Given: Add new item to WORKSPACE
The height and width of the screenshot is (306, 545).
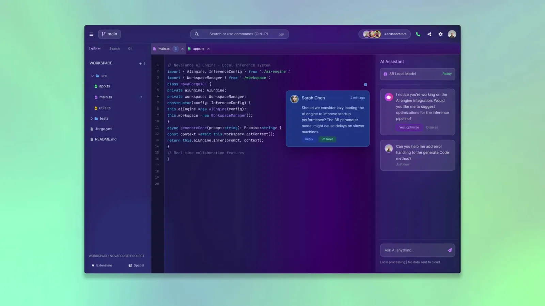Looking at the screenshot, I should (x=140, y=63).
